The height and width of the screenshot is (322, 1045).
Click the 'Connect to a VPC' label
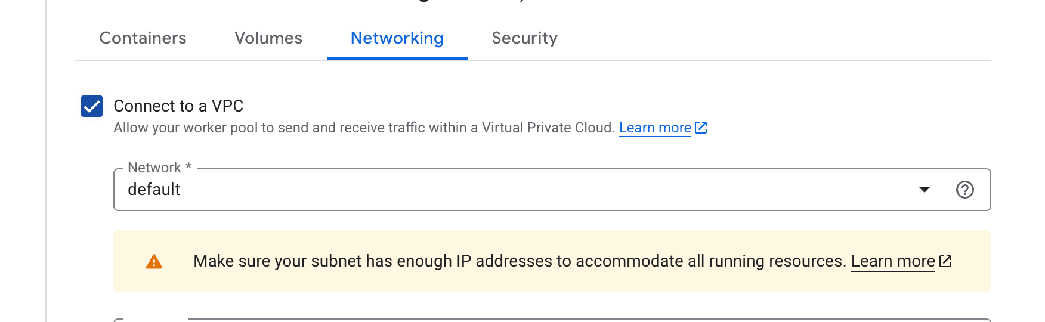pyautogui.click(x=178, y=106)
